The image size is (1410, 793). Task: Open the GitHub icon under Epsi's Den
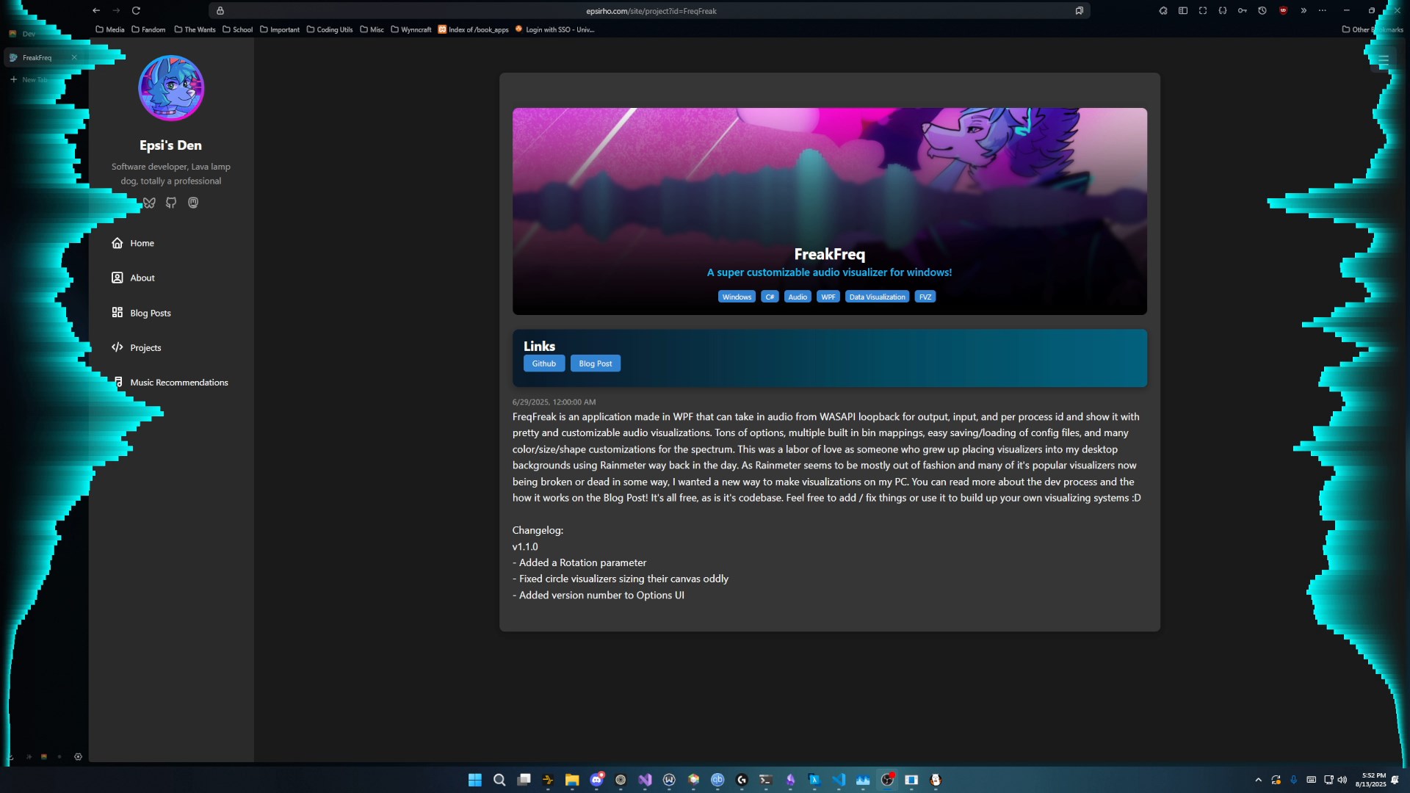pos(171,203)
